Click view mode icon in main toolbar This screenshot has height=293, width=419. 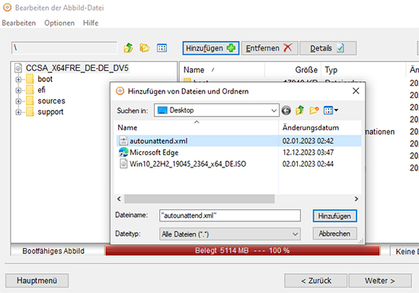click(x=162, y=48)
